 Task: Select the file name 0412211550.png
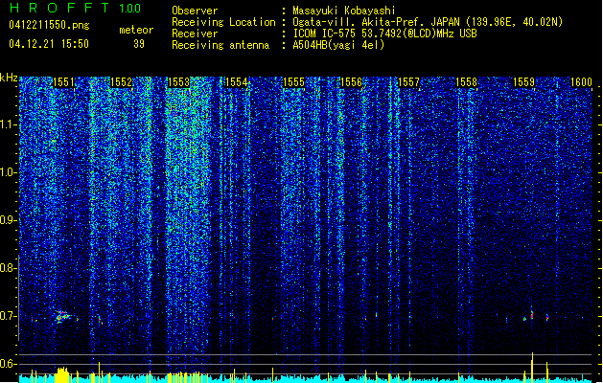[x=49, y=25]
